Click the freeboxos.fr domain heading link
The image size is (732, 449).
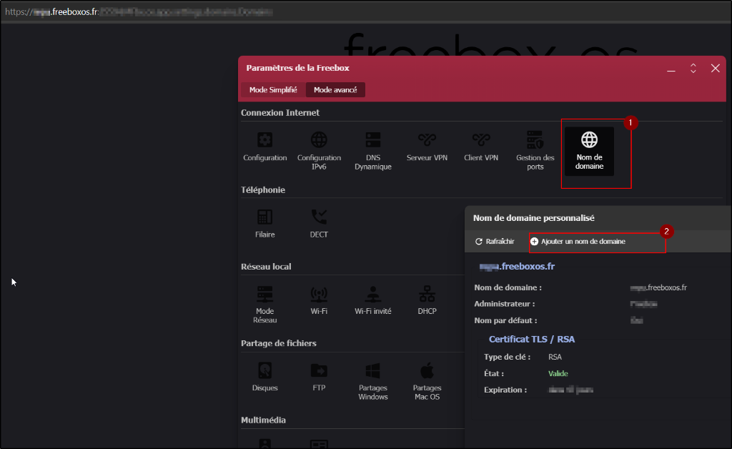[517, 267]
